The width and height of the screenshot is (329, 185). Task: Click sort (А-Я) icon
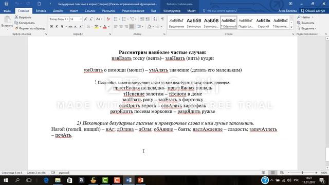[x=155, y=19]
